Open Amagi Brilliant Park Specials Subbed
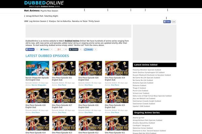202x134 pixels. [147, 120]
